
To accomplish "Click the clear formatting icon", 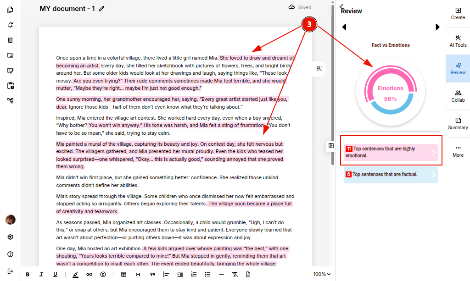I will [235, 275].
